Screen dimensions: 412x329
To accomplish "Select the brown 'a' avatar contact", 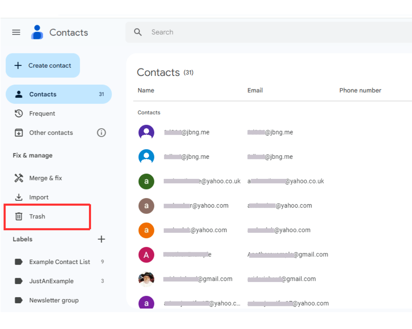I will point(146,206).
